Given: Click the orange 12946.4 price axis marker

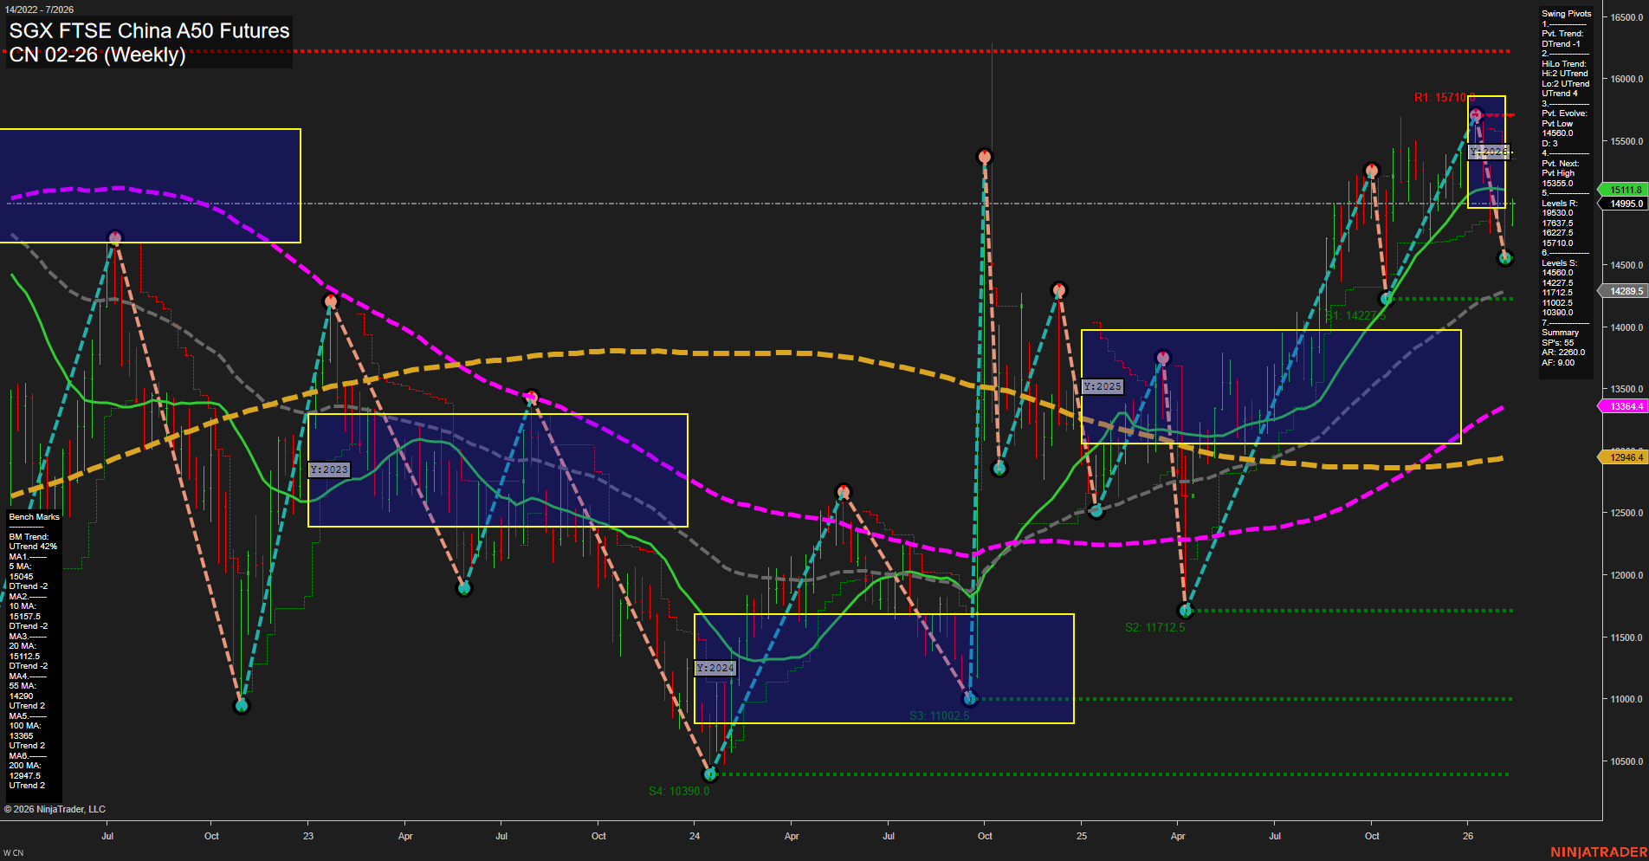Looking at the screenshot, I should click(1626, 456).
